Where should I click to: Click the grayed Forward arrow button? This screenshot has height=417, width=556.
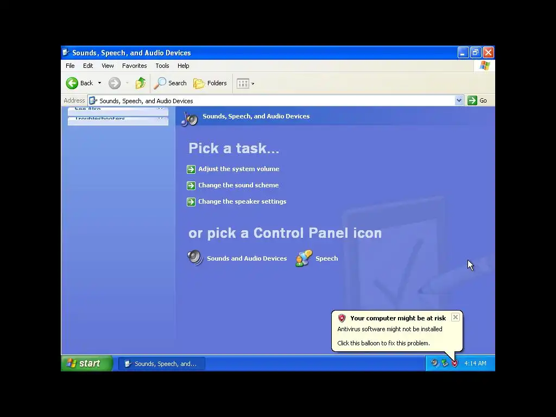click(x=115, y=83)
